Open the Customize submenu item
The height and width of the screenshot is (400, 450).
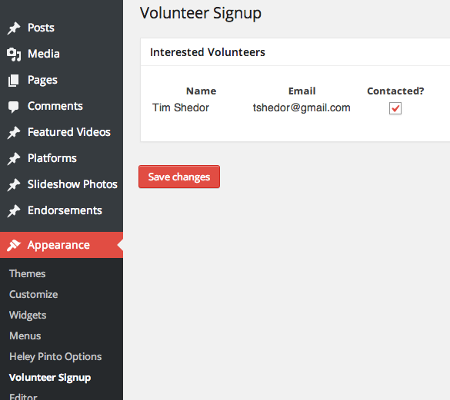pos(34,295)
